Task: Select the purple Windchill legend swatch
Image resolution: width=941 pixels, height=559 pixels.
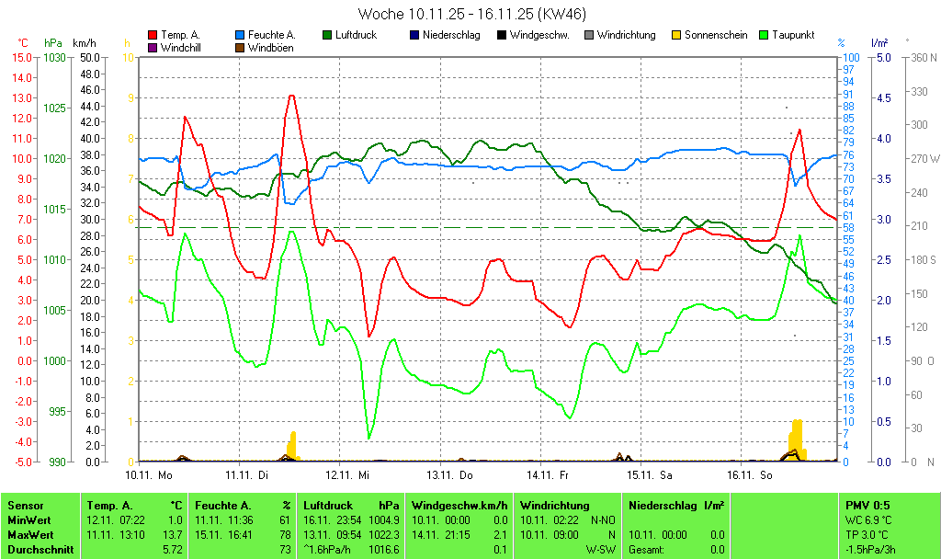Action: click(153, 47)
